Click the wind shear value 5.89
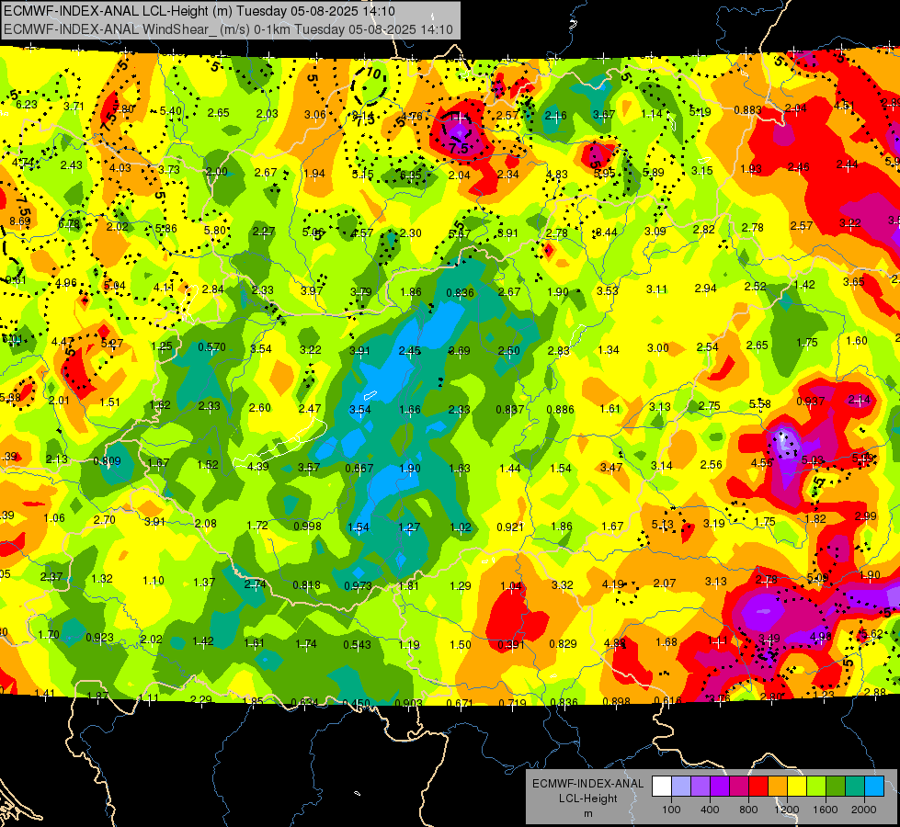Screen dimensions: 900x827 654,172
